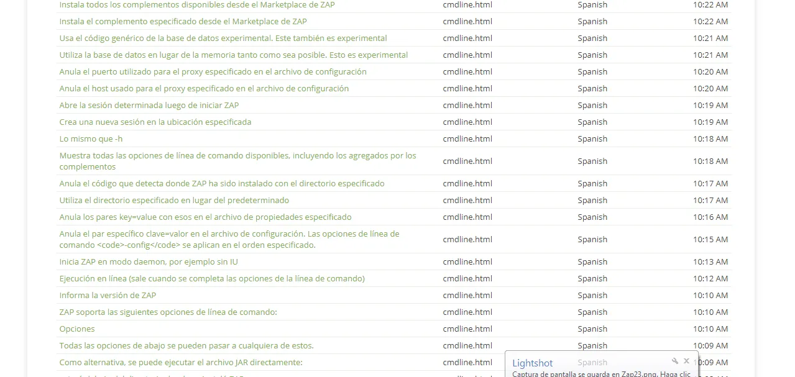Click the 10:12 AM timestamp
The width and height of the screenshot is (795, 377).
tap(710, 278)
